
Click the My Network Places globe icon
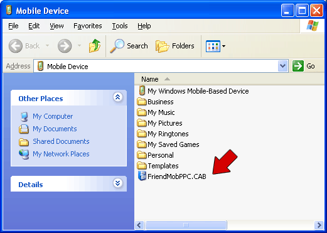click(24, 154)
